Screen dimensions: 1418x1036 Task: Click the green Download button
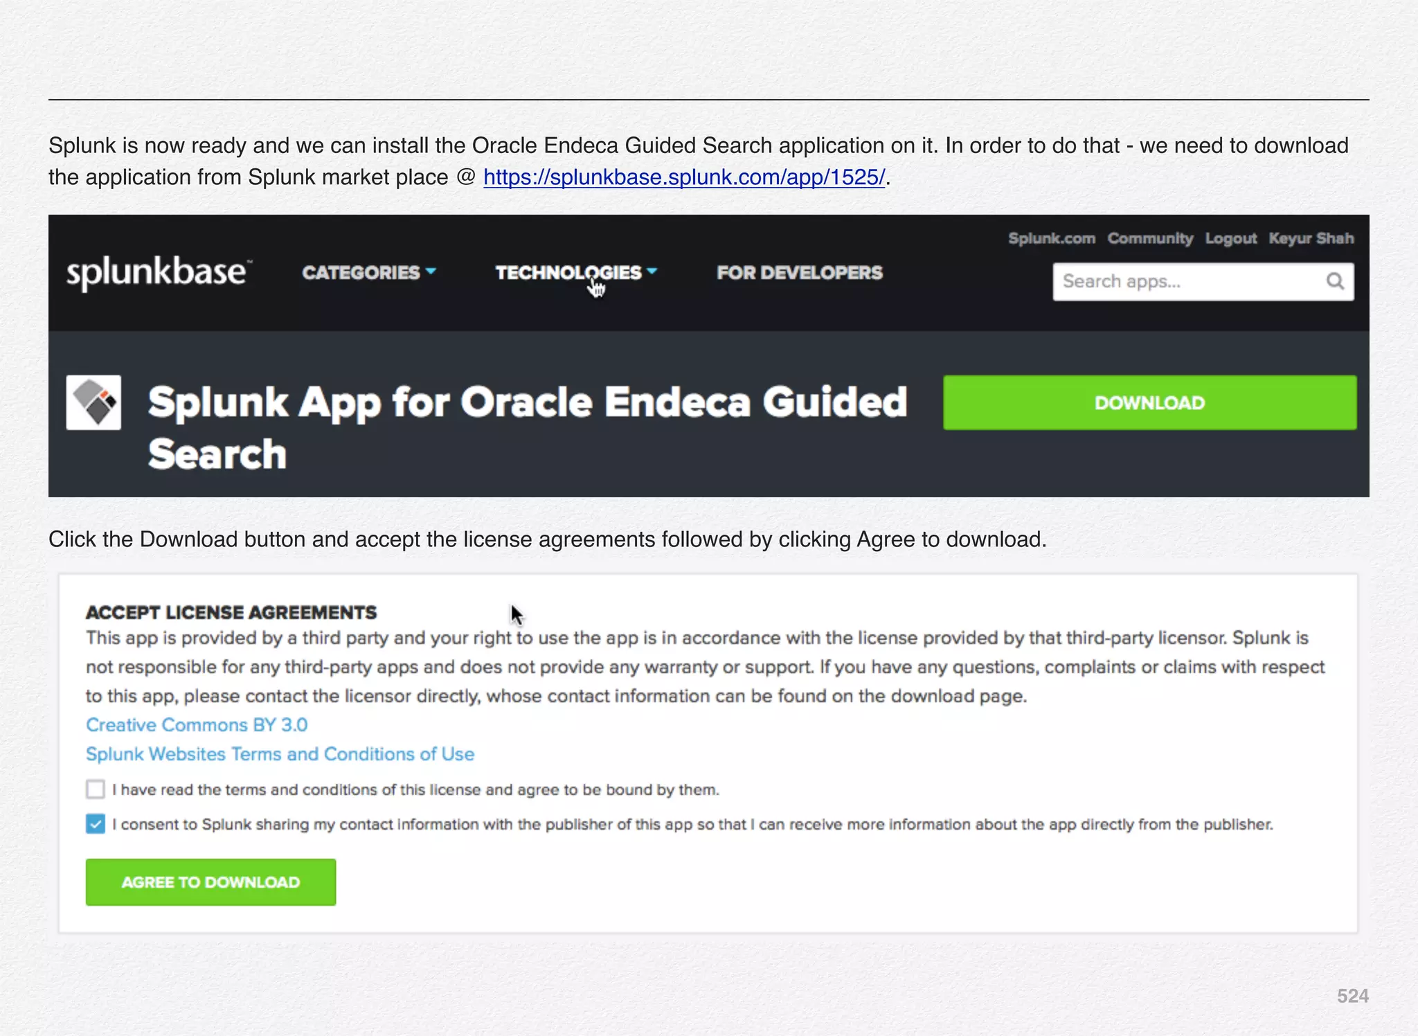point(1149,402)
